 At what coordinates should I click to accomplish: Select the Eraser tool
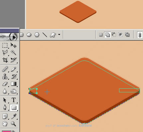(x=5, y=84)
